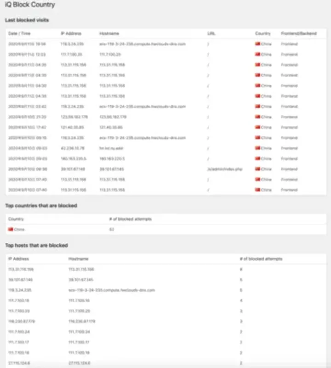Click the Date / Time column header
The height and width of the screenshot is (368, 331).
click(x=19, y=33)
